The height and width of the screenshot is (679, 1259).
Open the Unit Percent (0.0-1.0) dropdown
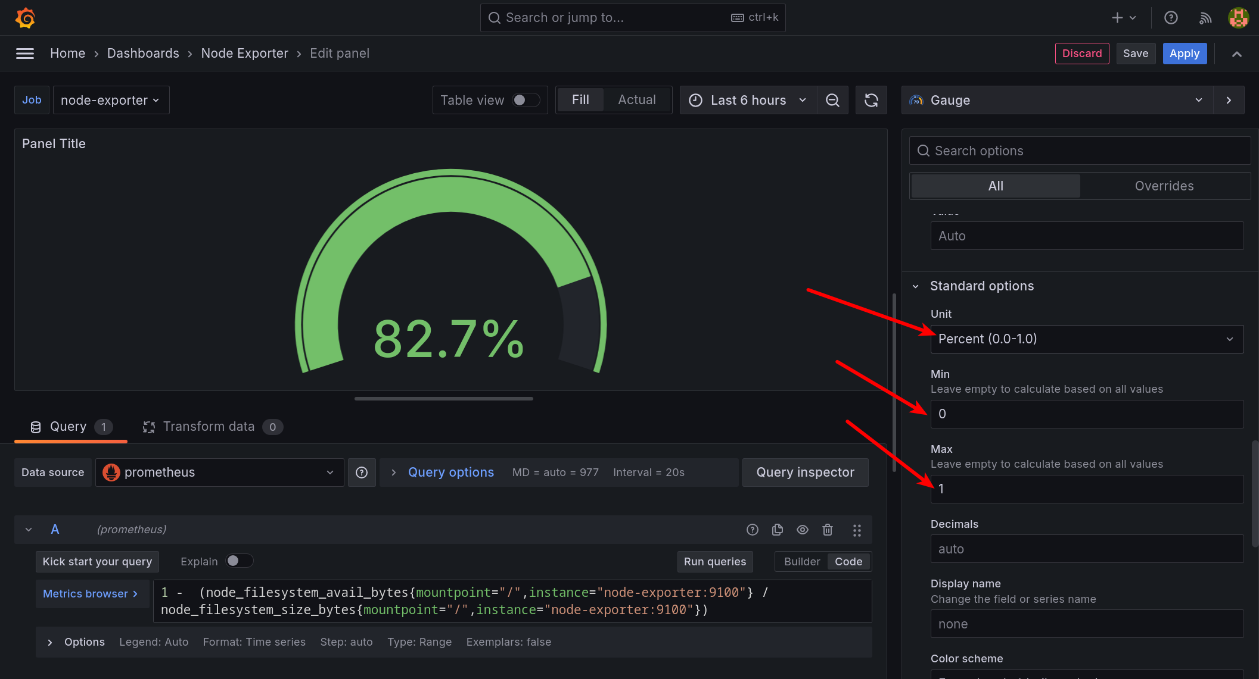1087,339
